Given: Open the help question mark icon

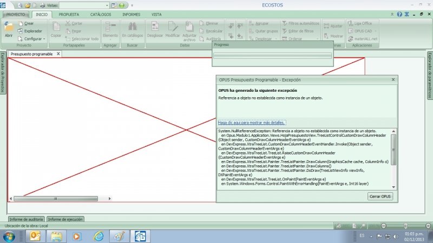Looking at the screenshot, I should pos(400,14).
